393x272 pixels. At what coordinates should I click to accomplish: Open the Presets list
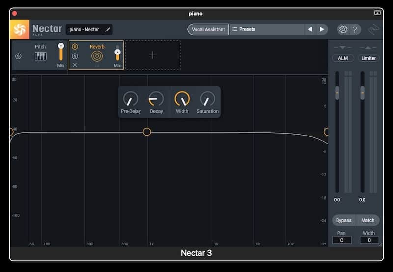pyautogui.click(x=267, y=29)
